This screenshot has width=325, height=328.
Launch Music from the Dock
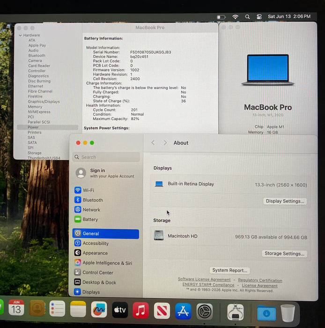coord(140,310)
